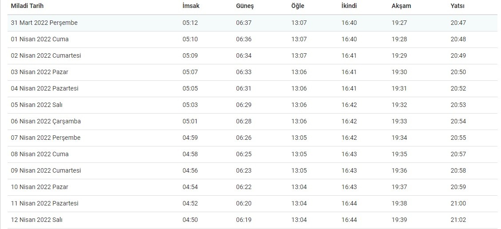Select the 02 Nisan 2022 Cumartesi row

pos(46,55)
